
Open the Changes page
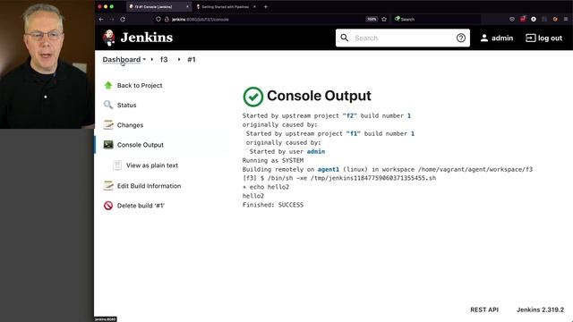click(130, 125)
